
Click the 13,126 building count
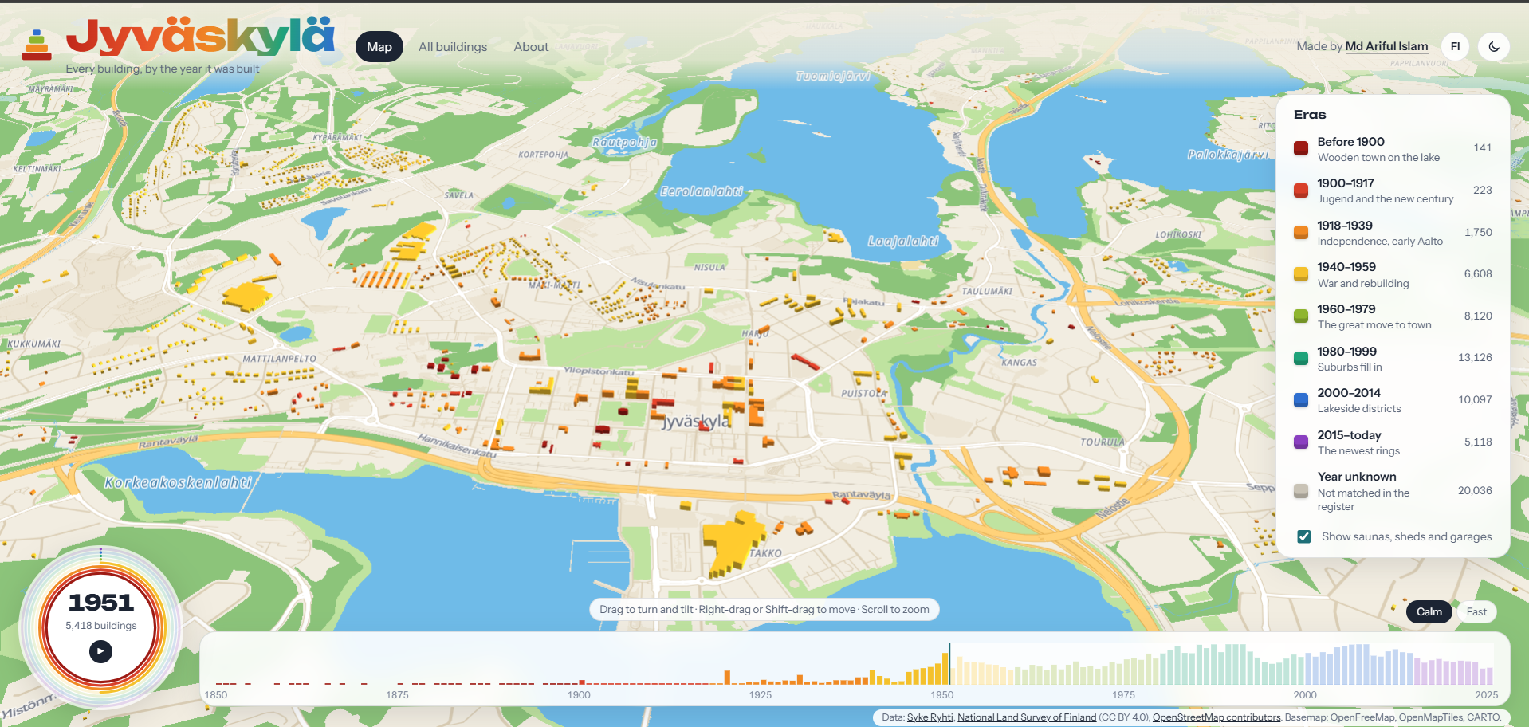[x=1475, y=358]
